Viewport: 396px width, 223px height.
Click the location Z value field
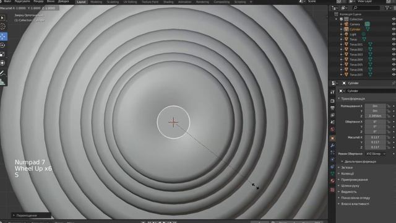[375, 116]
